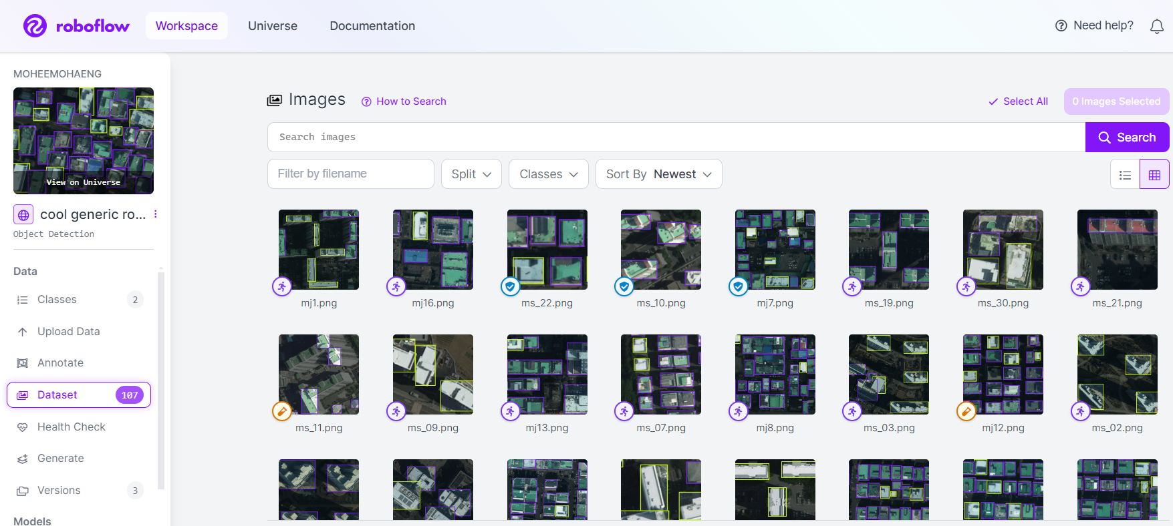Viewport: 1173px width, 526px height.
Task: Click the valid badge on mj7.png
Action: click(x=739, y=286)
